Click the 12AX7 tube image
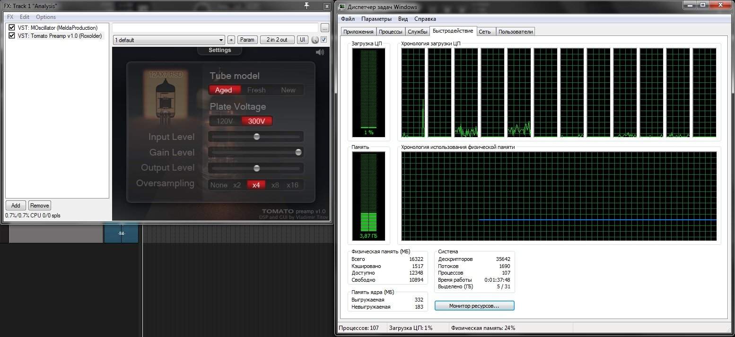 pos(165,97)
